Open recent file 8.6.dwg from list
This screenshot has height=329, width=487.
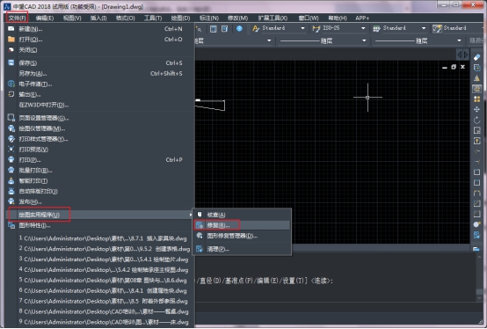click(x=104, y=281)
